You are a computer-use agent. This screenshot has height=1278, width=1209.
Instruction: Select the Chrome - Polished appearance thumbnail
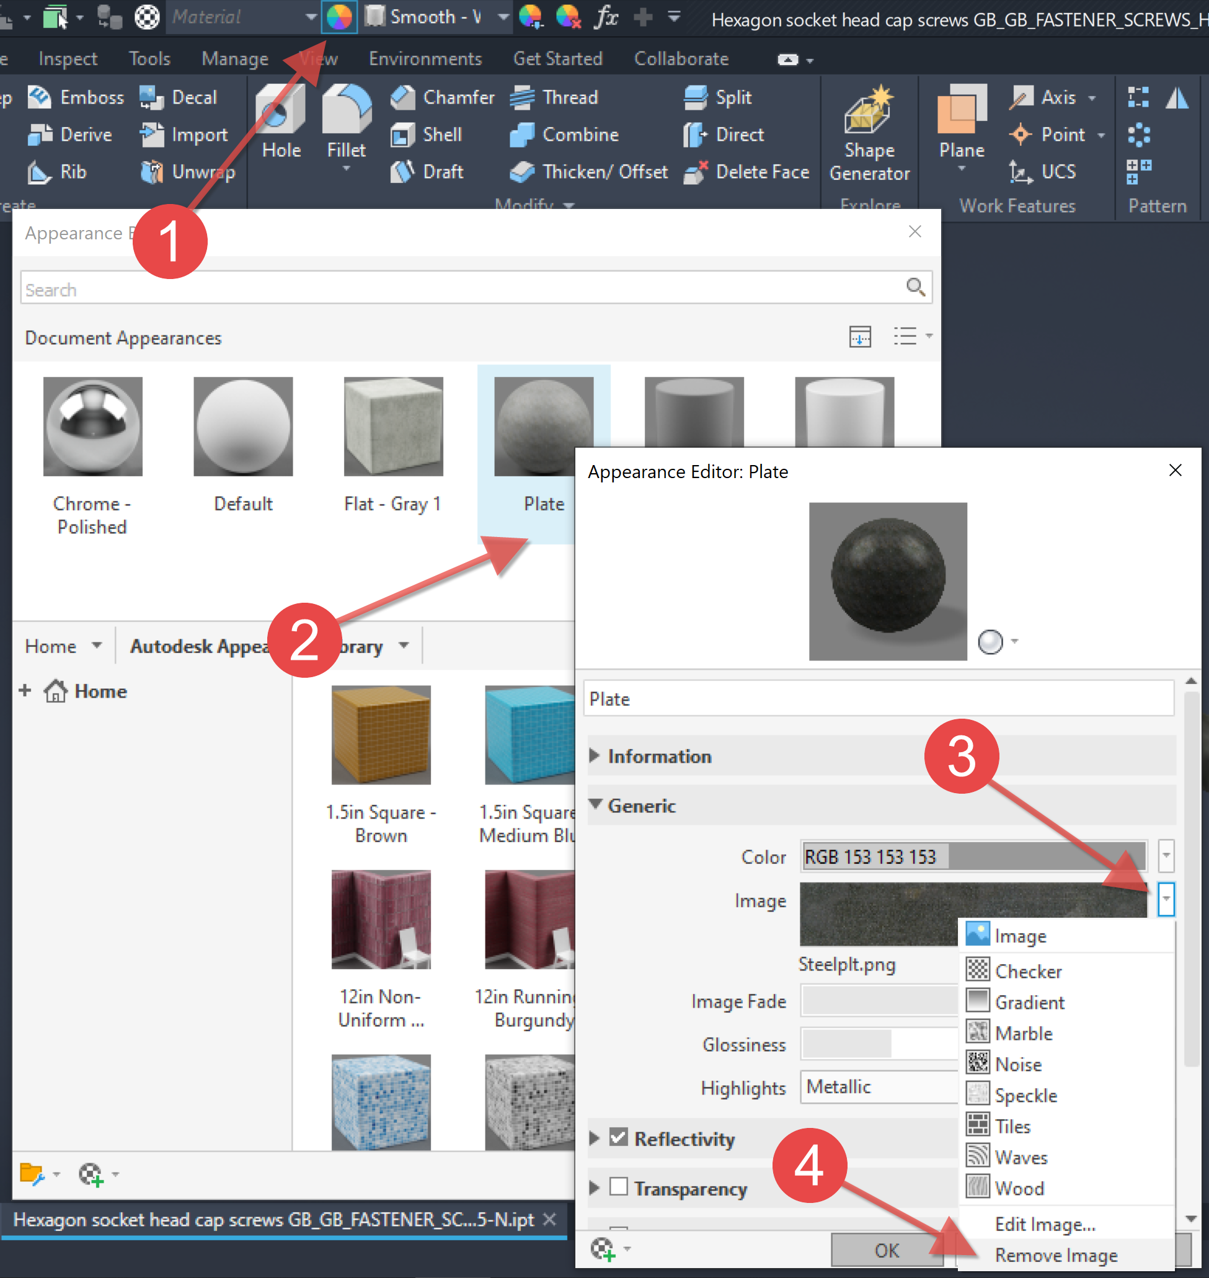(x=92, y=427)
